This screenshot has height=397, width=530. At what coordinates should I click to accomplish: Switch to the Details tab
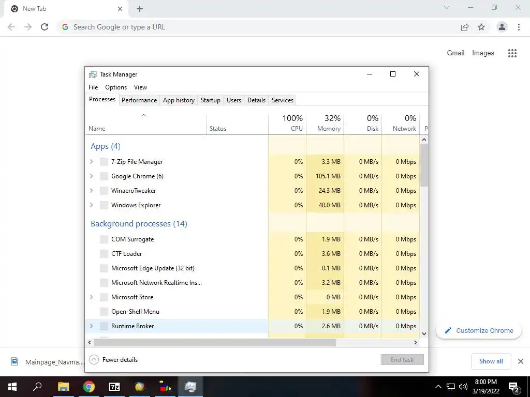pos(257,100)
